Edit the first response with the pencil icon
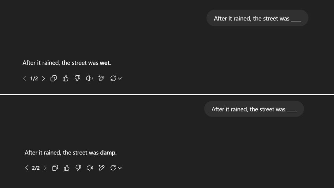Screen dimensions: 334x188 coord(101,78)
